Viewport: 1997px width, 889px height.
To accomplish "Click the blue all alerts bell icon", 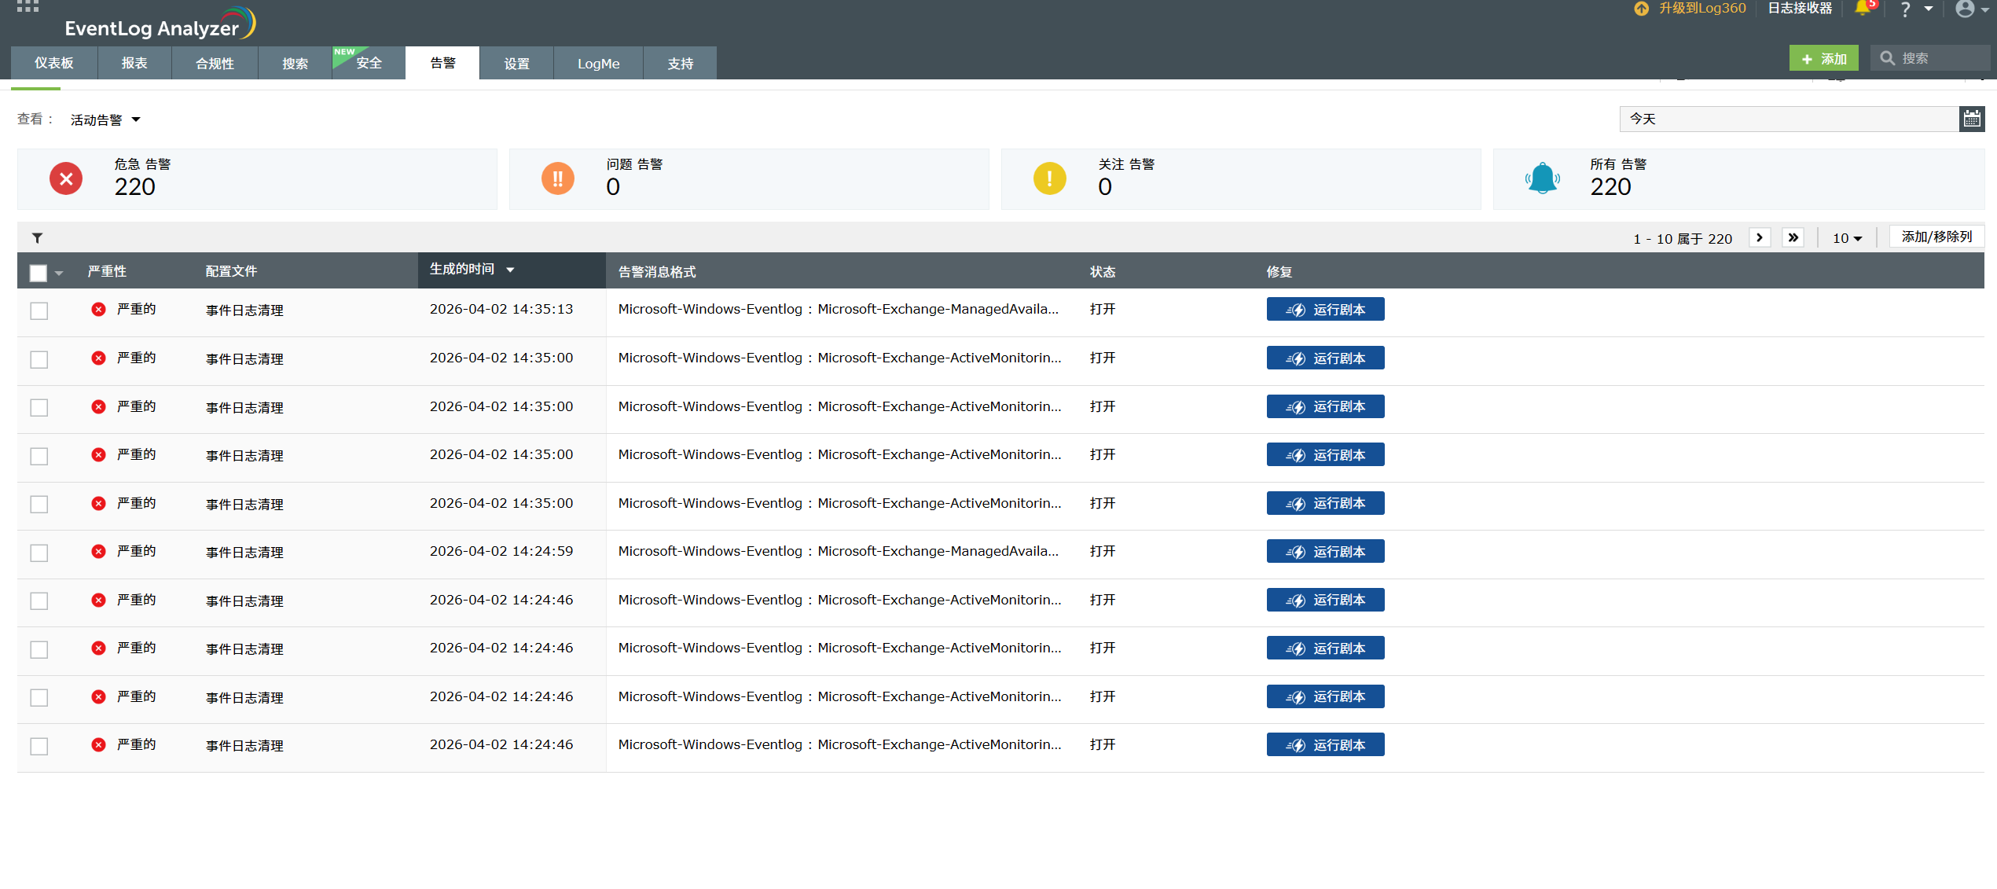I will [x=1542, y=179].
